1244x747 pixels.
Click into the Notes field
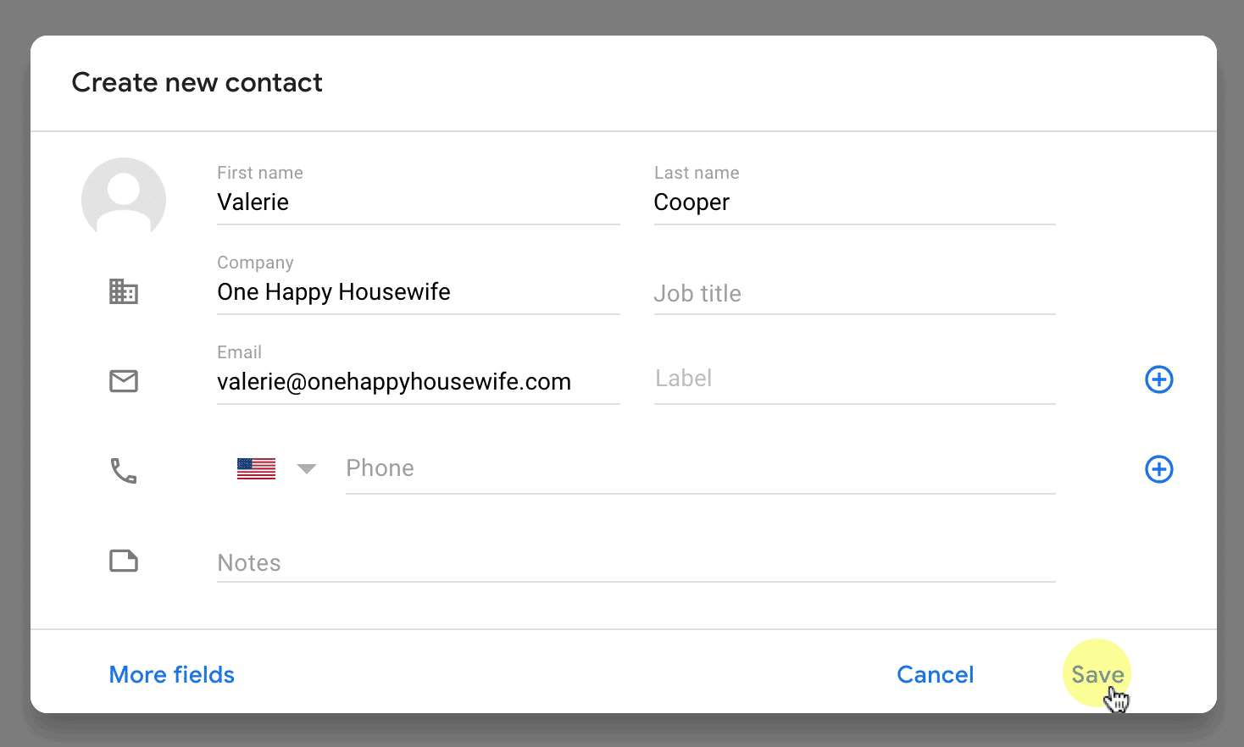pyautogui.click(x=636, y=562)
